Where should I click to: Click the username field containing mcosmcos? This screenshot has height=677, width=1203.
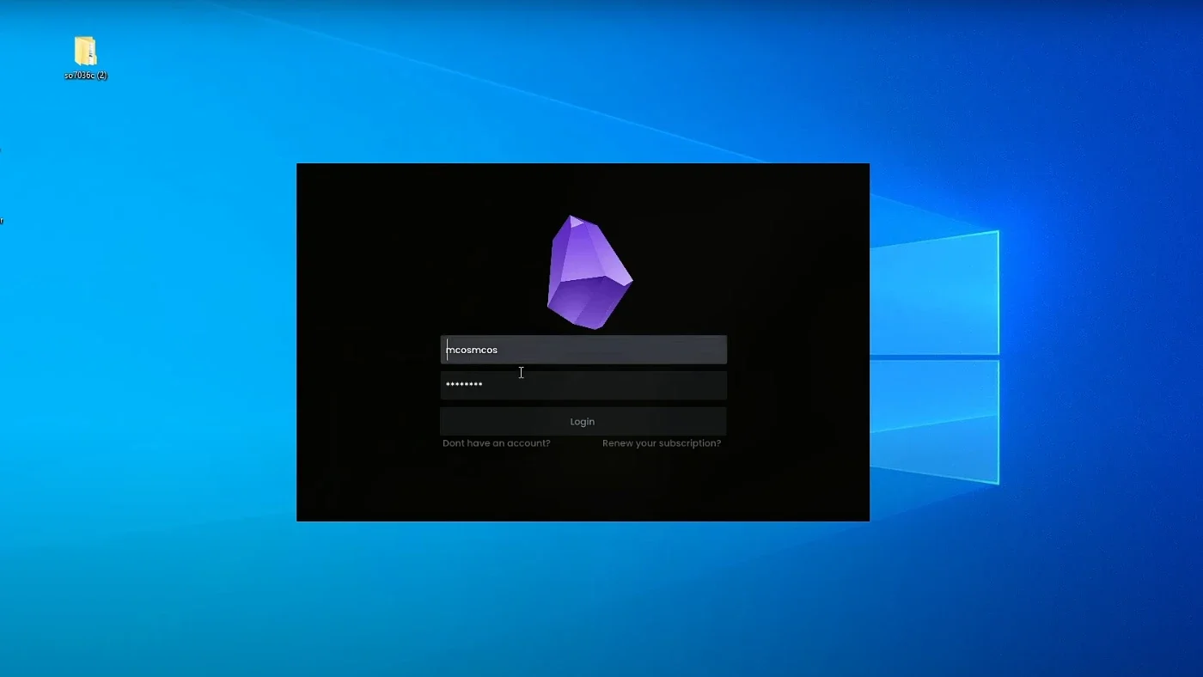(583, 350)
